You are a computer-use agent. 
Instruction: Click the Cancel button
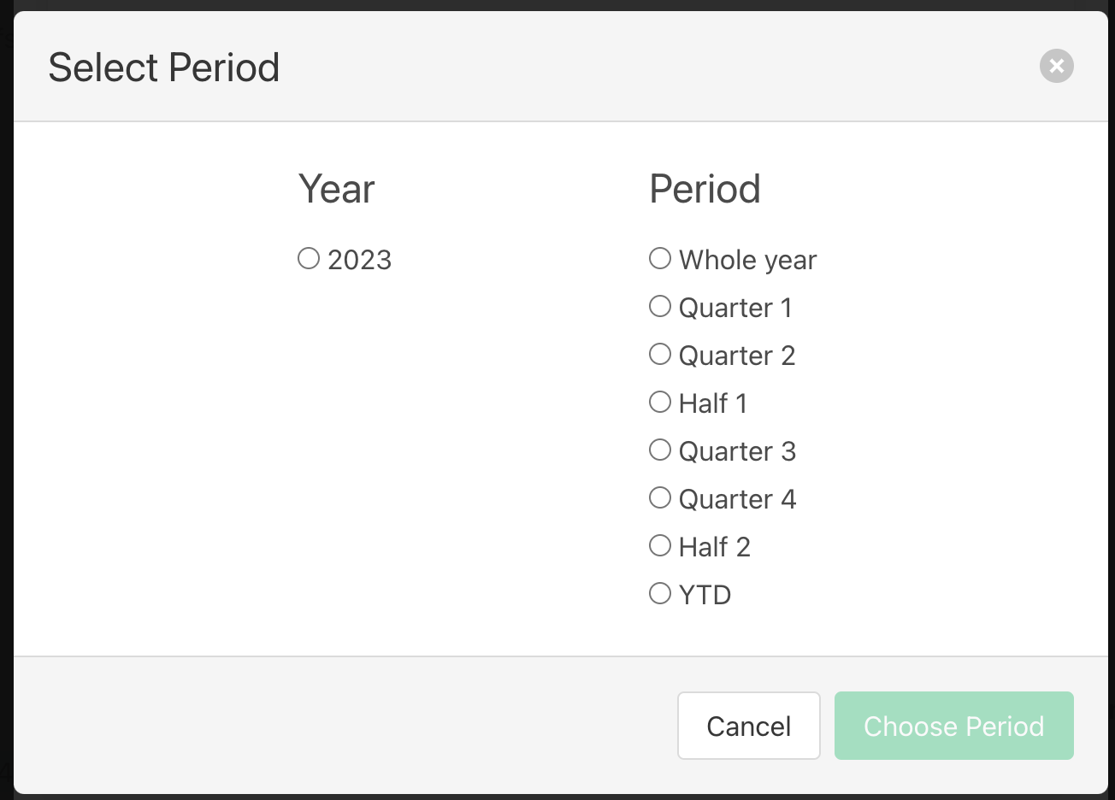(748, 726)
